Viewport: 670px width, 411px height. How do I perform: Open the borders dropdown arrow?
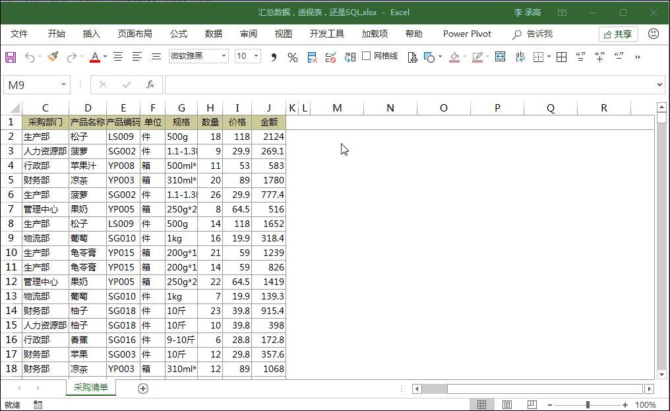pos(549,57)
